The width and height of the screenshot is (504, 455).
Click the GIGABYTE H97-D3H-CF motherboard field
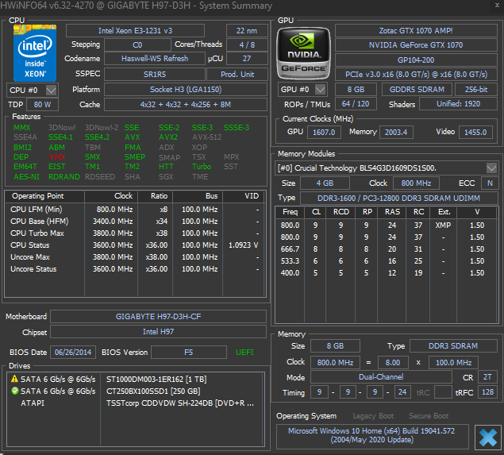coord(158,316)
